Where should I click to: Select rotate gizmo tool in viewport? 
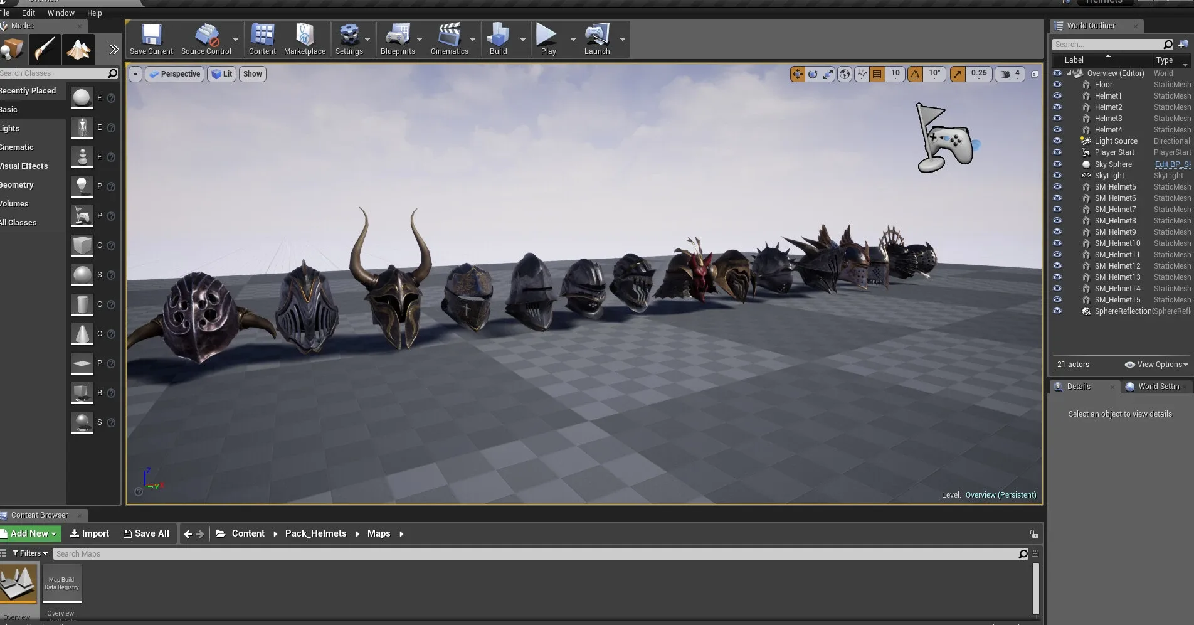click(x=813, y=74)
